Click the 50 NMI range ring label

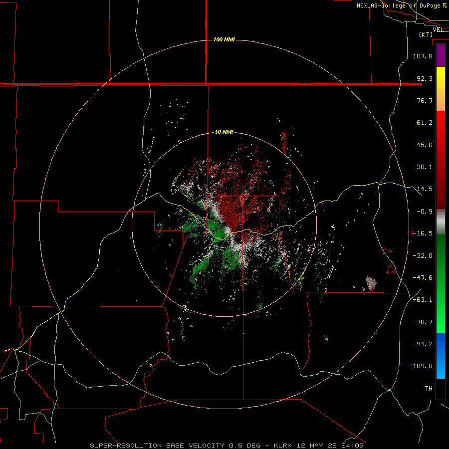pos(224,132)
